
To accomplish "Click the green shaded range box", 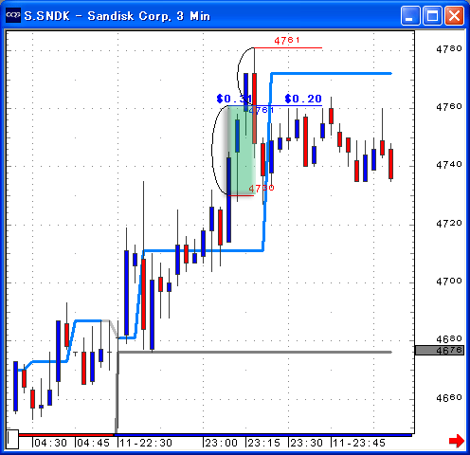I will point(242,151).
